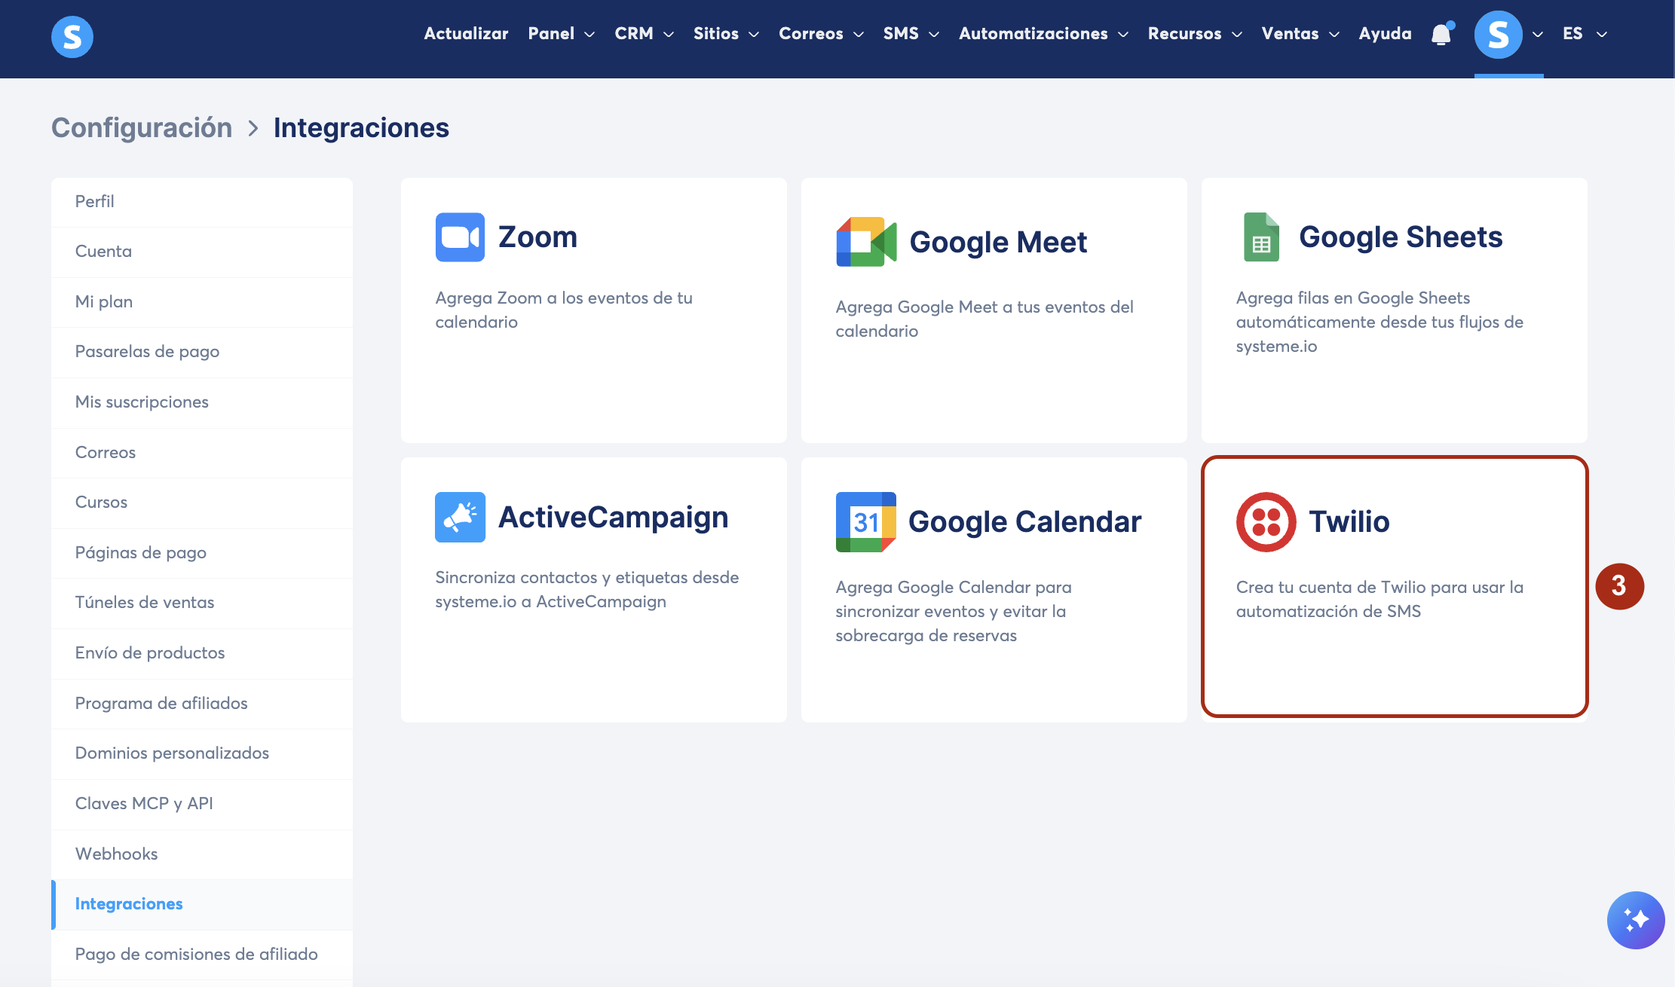Open the ES language selector
Screen dimensions: 1675x987
click(x=1585, y=34)
